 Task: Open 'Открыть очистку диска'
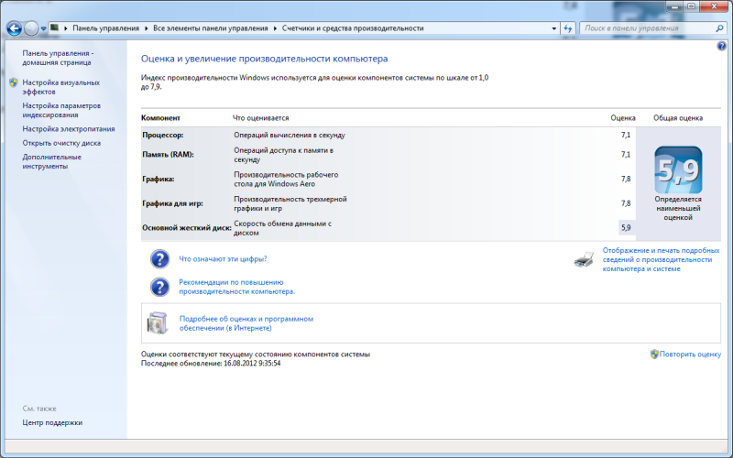[61, 143]
